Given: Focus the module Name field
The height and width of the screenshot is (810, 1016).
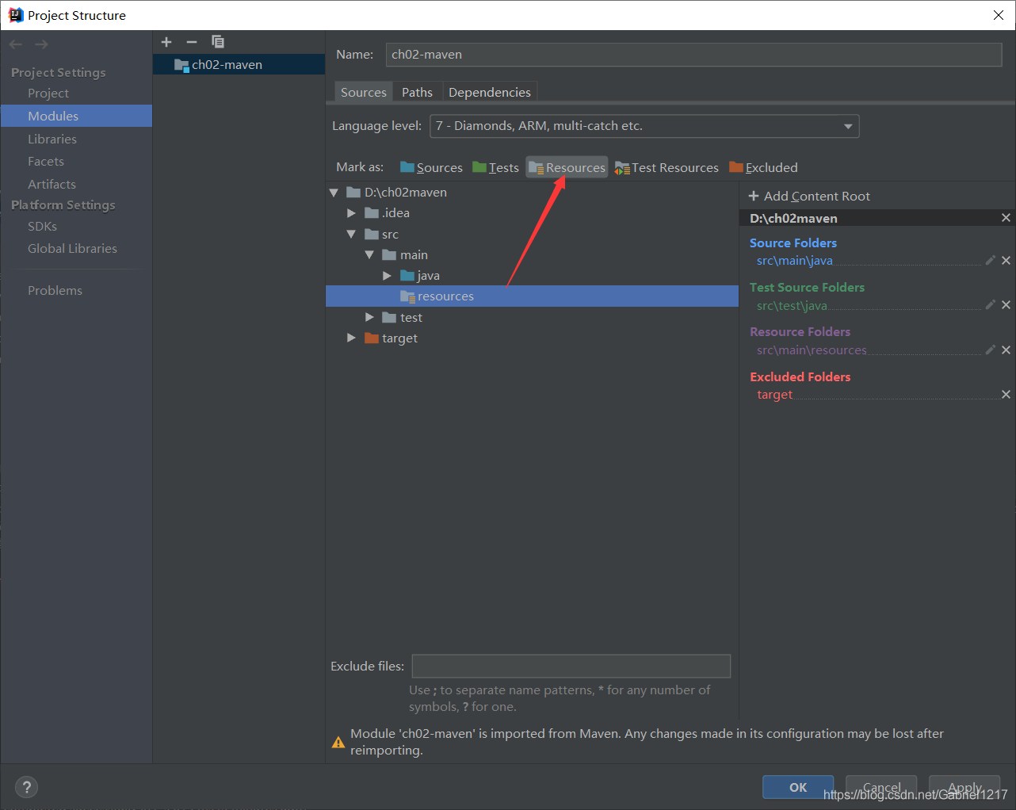Looking at the screenshot, I should [693, 55].
